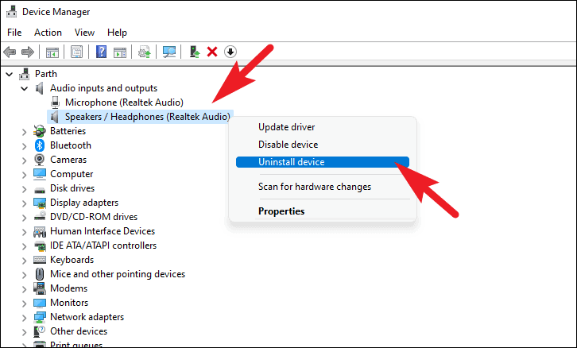
Task: Click the Audio inputs and outputs speaker icon
Action: tap(40, 88)
